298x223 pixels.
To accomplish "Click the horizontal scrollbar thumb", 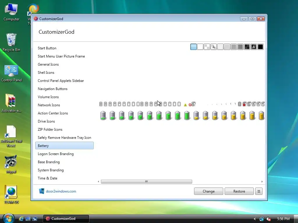I will [147, 182].
